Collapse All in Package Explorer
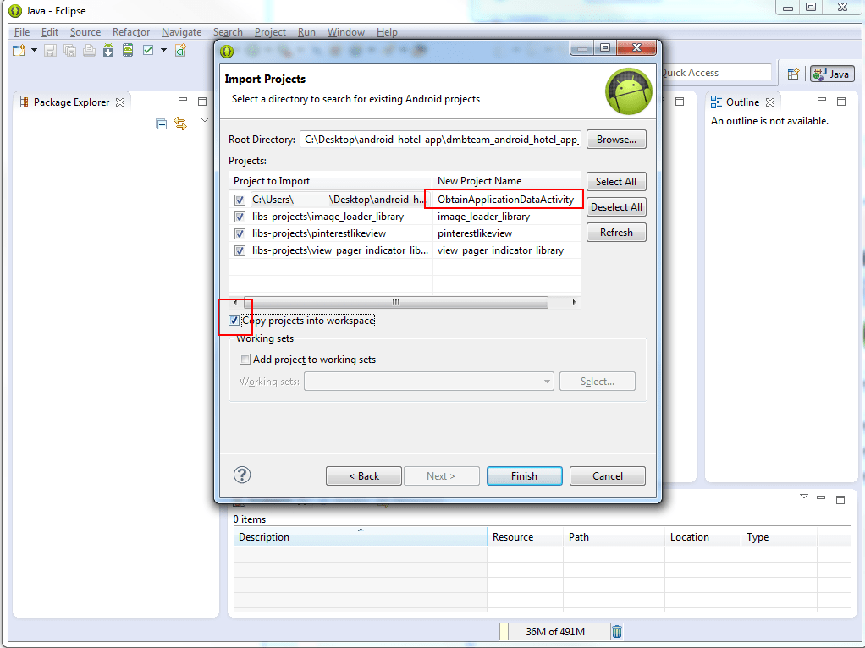This screenshot has height=648, width=865. 161,124
